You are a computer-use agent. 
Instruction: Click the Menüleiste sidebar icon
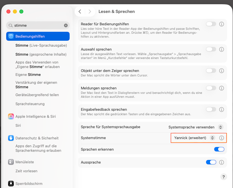11,162
